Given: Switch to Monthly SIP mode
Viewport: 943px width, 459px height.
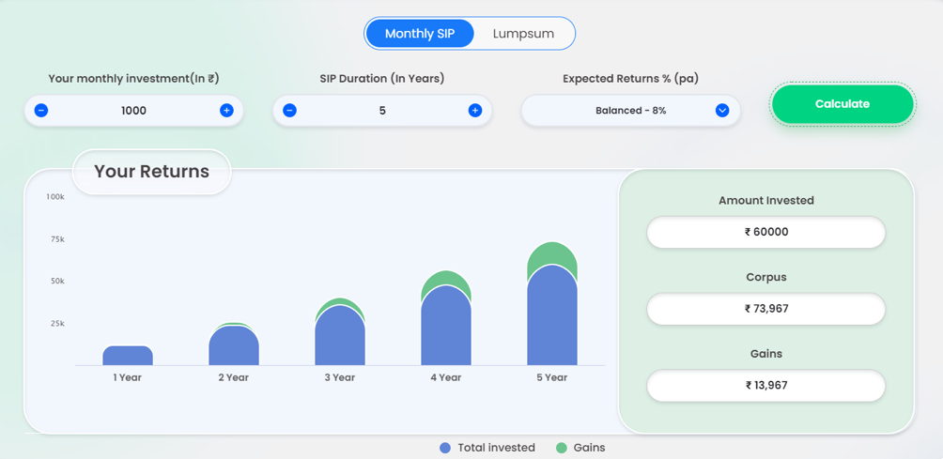Looking at the screenshot, I should click(x=420, y=34).
